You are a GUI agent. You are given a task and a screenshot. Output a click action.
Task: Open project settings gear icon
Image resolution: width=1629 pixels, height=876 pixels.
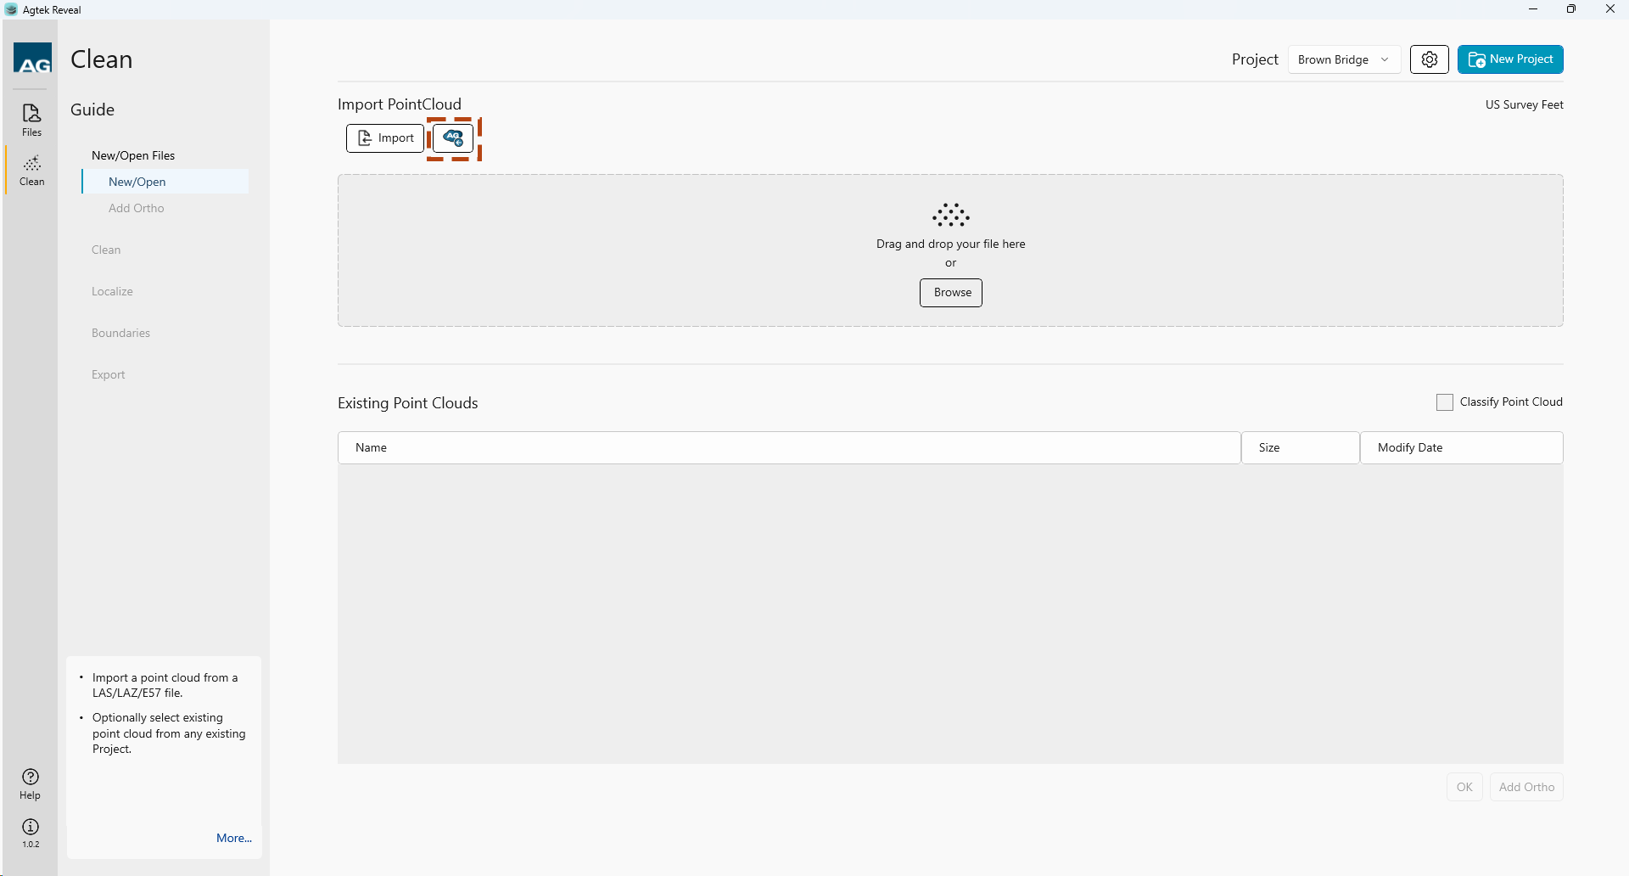tap(1430, 59)
